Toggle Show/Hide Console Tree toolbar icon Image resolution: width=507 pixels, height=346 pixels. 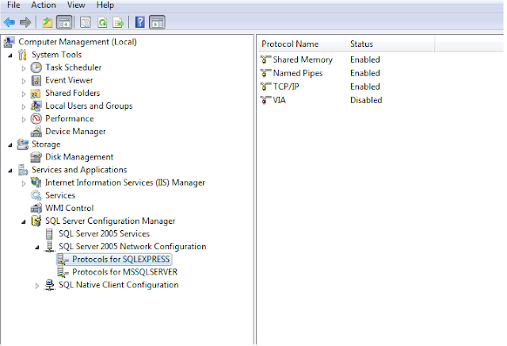coord(64,22)
